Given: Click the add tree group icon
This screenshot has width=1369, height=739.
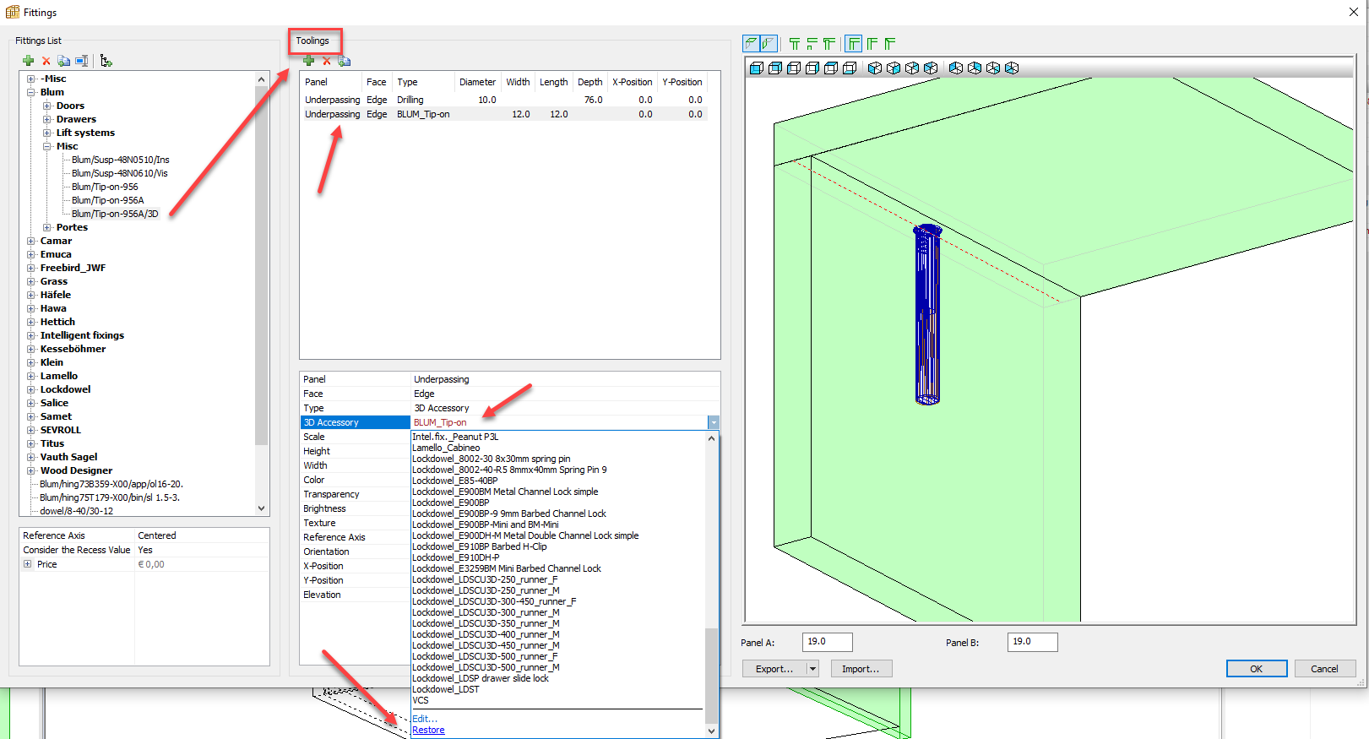Looking at the screenshot, I should (x=106, y=61).
